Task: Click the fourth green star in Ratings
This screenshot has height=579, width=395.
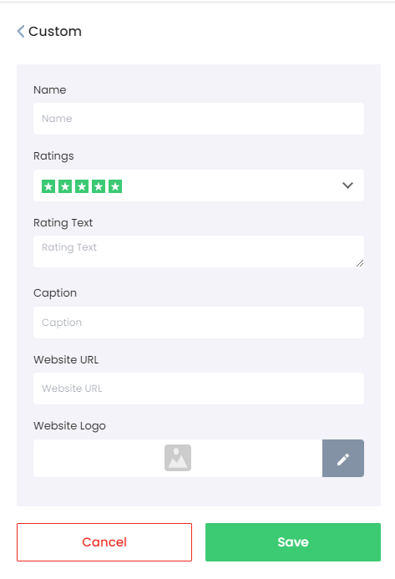Action: (x=99, y=186)
